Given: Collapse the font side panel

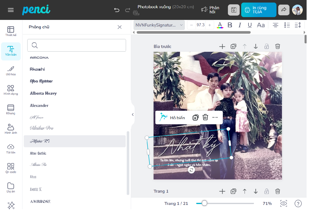Looking at the screenshot, I should (x=133, y=115).
